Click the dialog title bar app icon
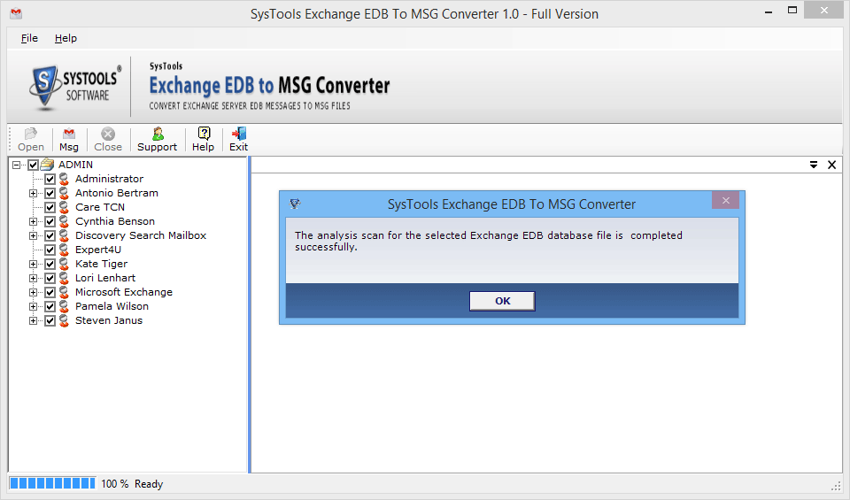This screenshot has width=850, height=500. click(295, 204)
